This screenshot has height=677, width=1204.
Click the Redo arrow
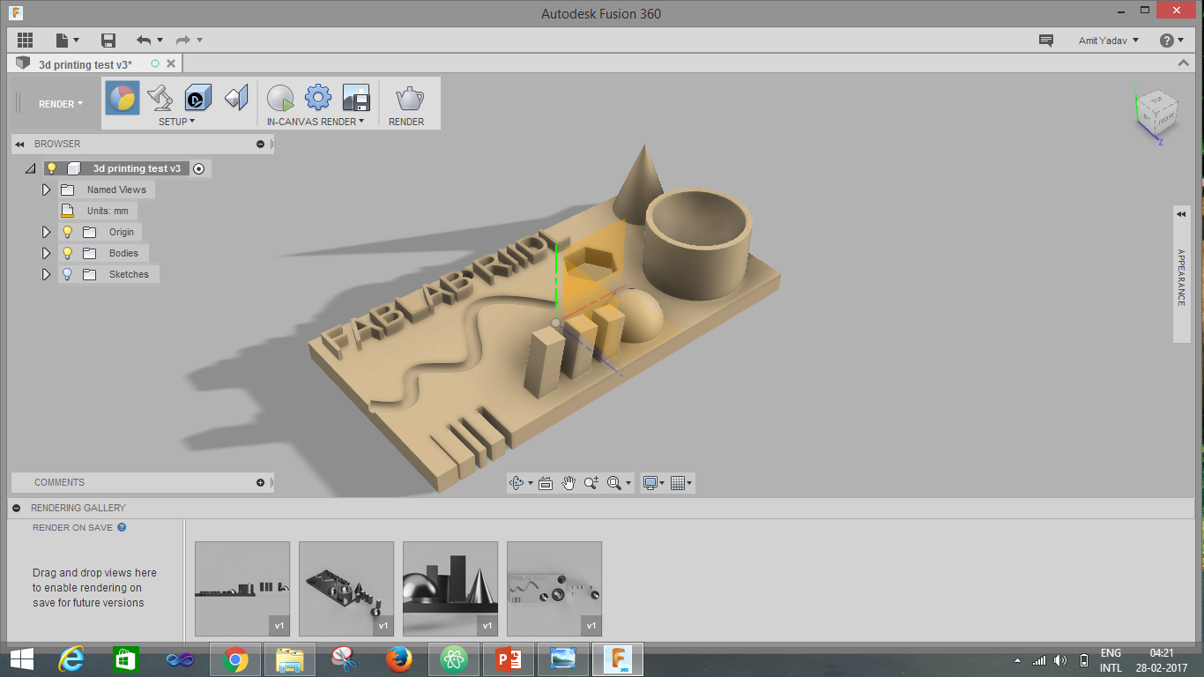coord(183,41)
